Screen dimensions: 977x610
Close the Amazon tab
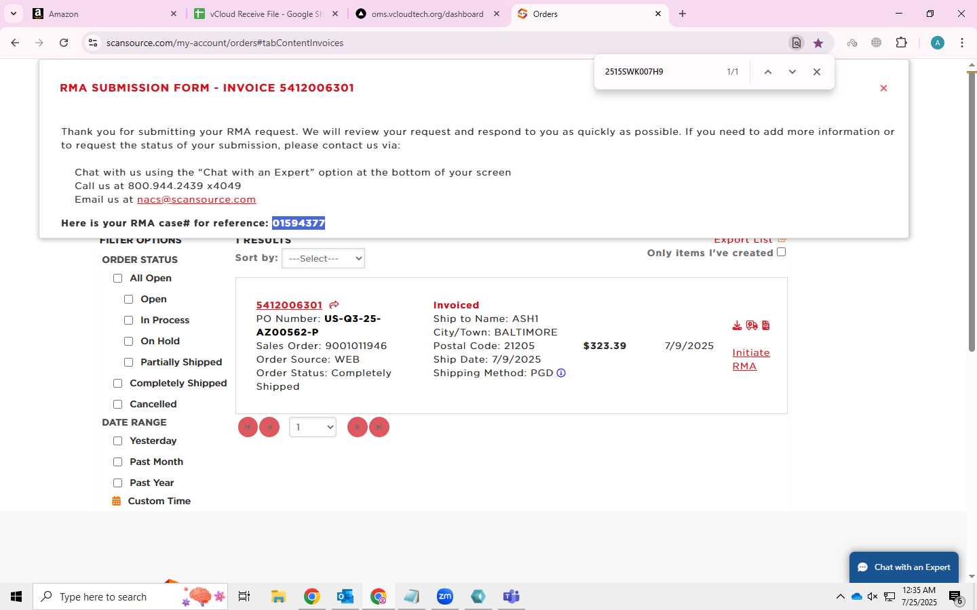[174, 14]
